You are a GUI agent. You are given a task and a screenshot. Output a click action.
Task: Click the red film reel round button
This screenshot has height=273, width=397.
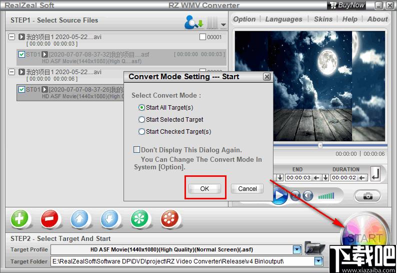[x=170, y=219]
